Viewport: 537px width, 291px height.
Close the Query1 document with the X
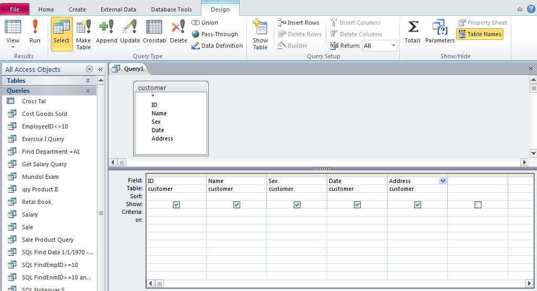[531, 69]
